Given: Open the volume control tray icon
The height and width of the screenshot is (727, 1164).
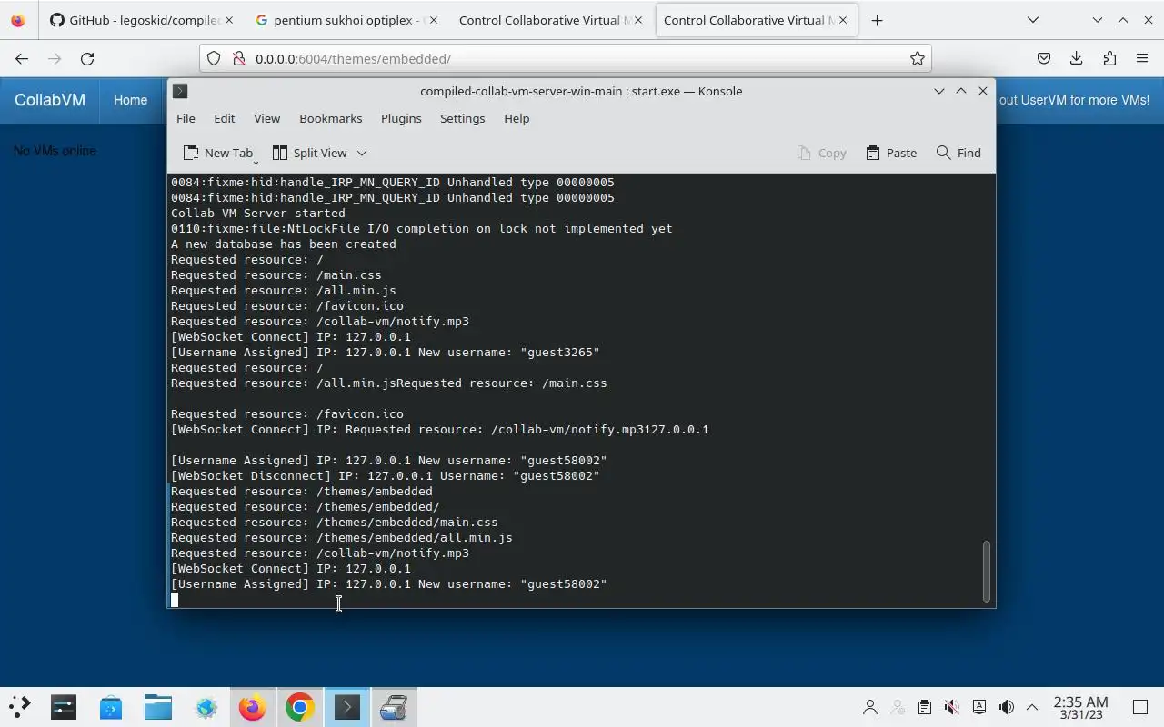Looking at the screenshot, I should pyautogui.click(x=1006, y=707).
